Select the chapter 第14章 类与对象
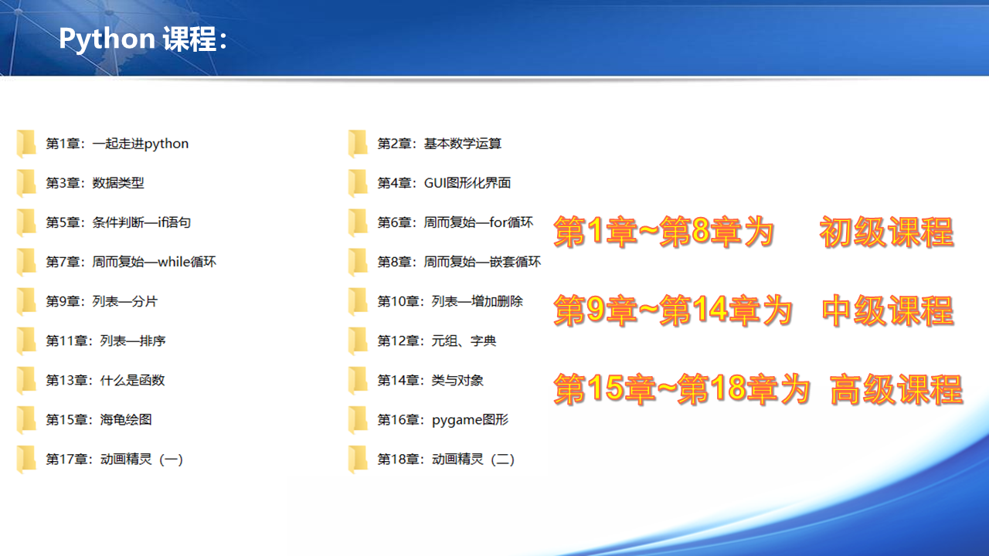This screenshot has width=989, height=556. click(433, 380)
